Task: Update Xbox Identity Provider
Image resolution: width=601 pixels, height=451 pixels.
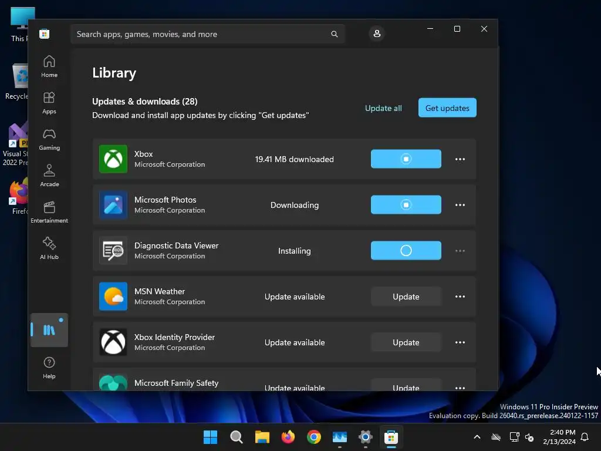Action: pos(406,342)
